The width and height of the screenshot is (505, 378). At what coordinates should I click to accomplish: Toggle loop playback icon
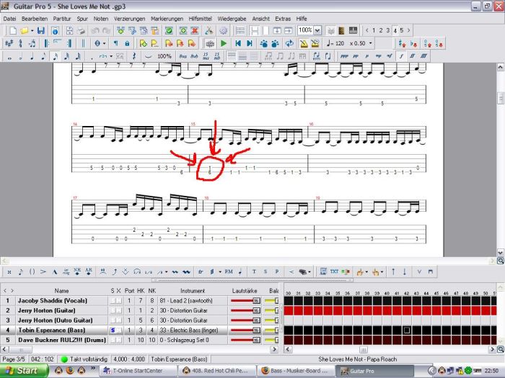[289, 43]
